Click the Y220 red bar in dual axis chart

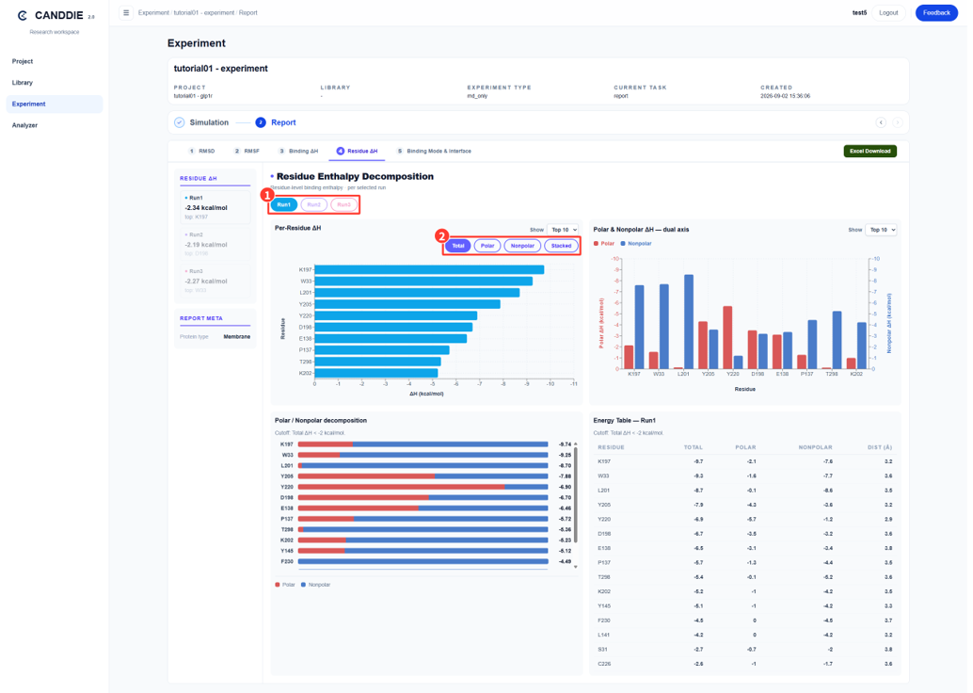tap(728, 337)
